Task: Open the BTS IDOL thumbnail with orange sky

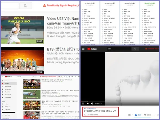Action: click(23, 61)
